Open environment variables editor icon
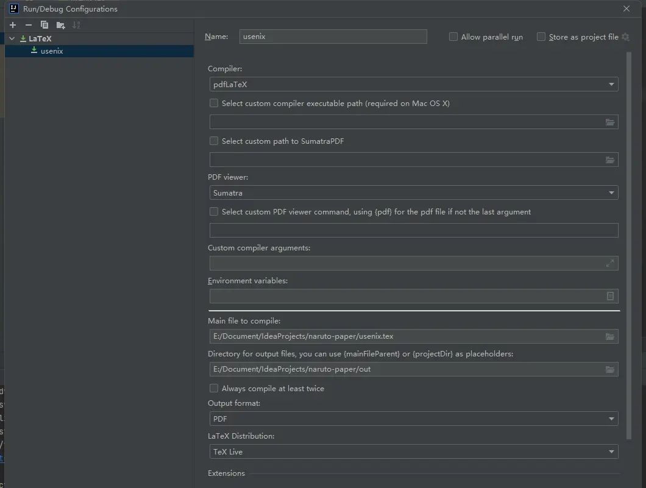646x488 pixels. pyautogui.click(x=610, y=296)
